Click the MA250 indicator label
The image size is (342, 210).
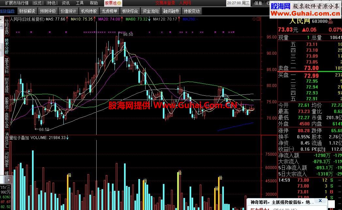point(190,19)
